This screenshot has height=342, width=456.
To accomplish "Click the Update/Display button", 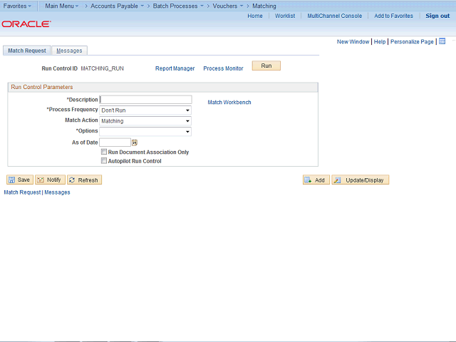I will coord(361,180).
